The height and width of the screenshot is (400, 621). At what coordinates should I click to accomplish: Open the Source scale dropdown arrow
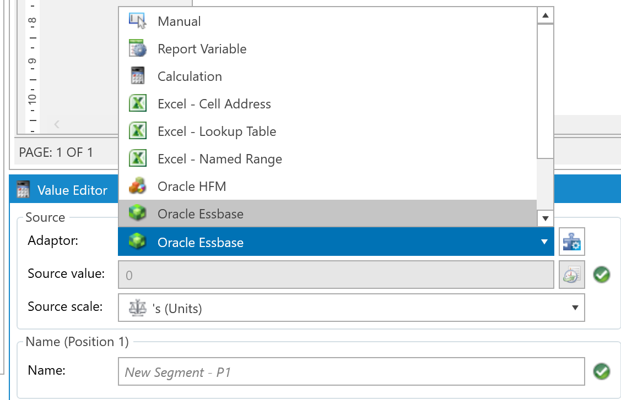(x=575, y=308)
